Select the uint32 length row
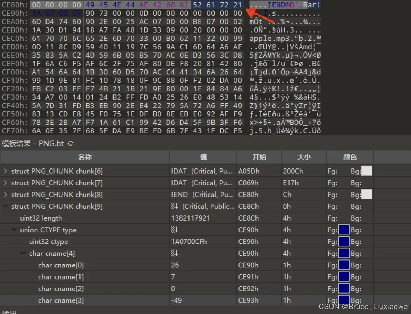This screenshot has height=314, width=411. 41,218
